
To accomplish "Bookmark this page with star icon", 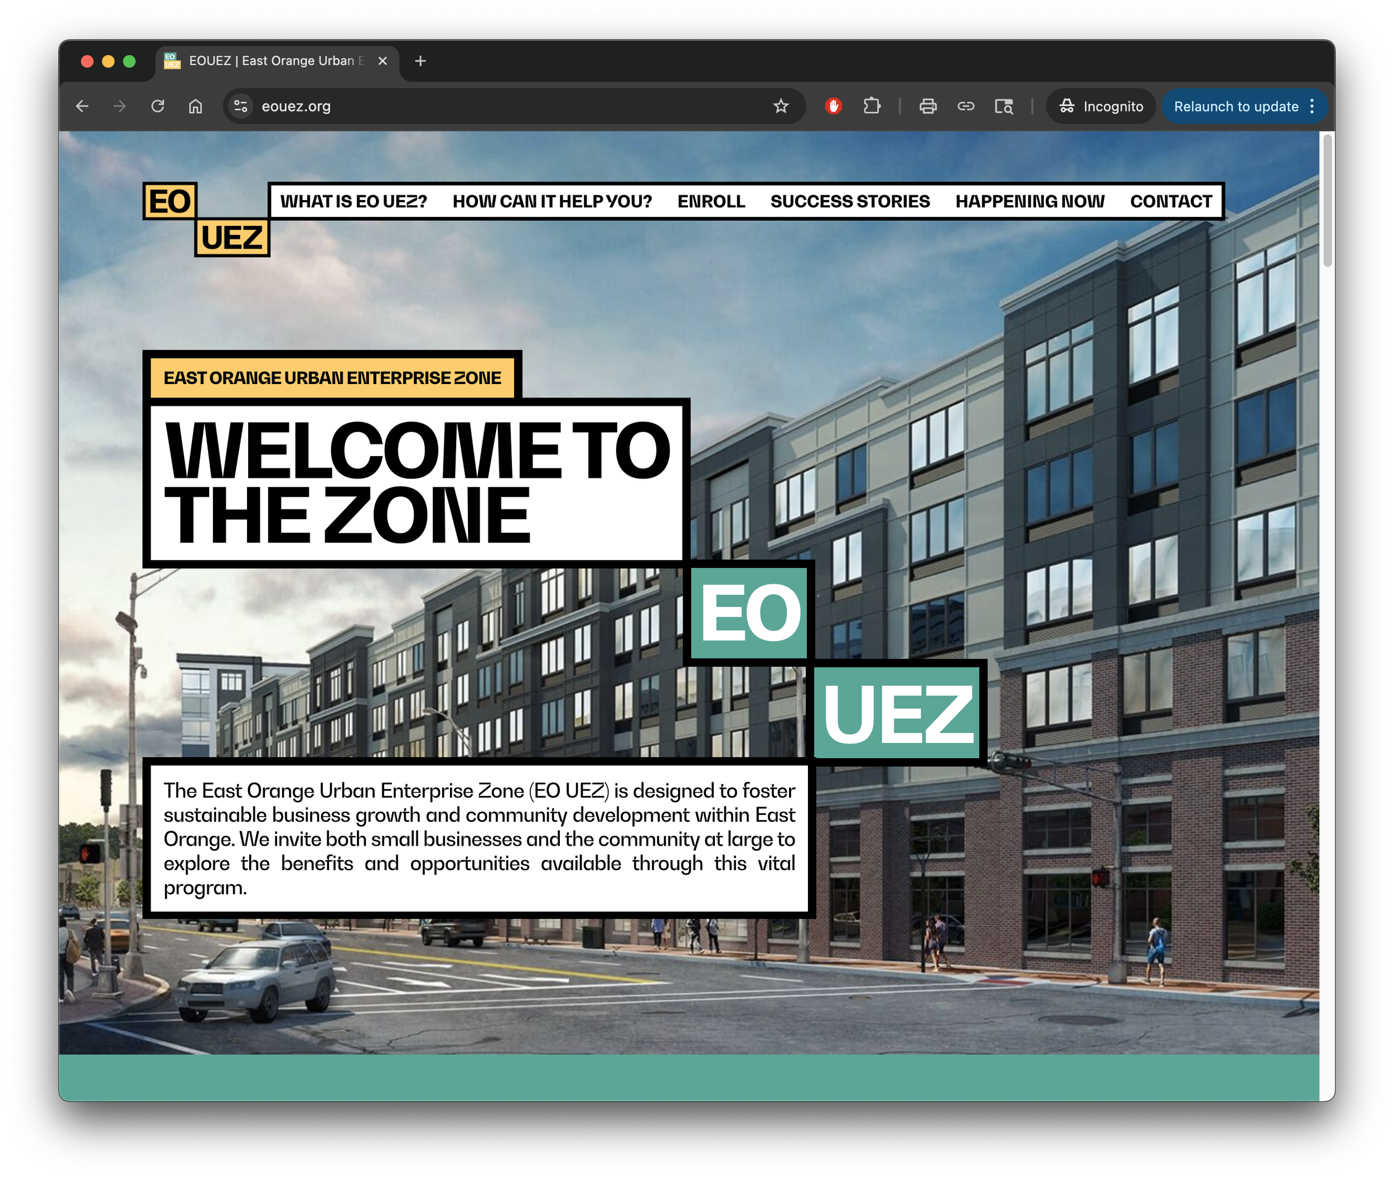I will (x=780, y=106).
